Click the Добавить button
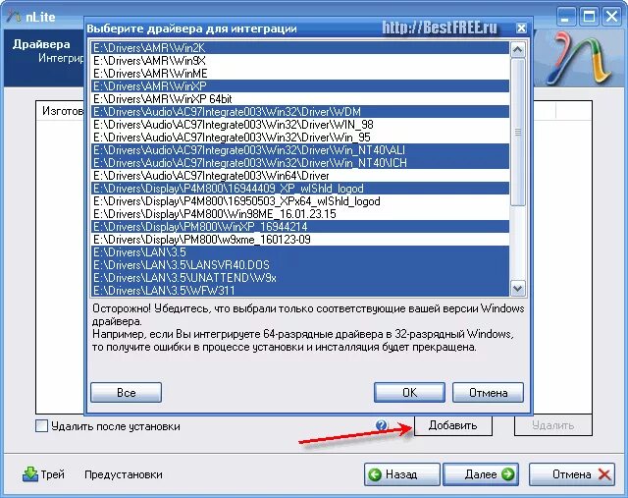This screenshot has width=628, height=498. click(x=453, y=425)
